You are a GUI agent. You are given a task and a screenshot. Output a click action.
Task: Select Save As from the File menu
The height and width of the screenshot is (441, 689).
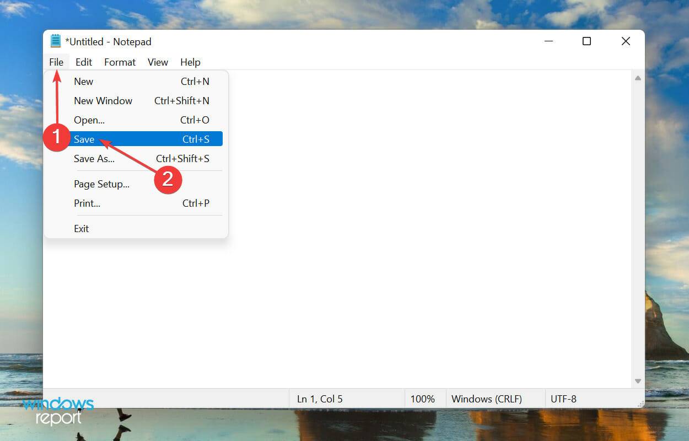click(x=94, y=158)
